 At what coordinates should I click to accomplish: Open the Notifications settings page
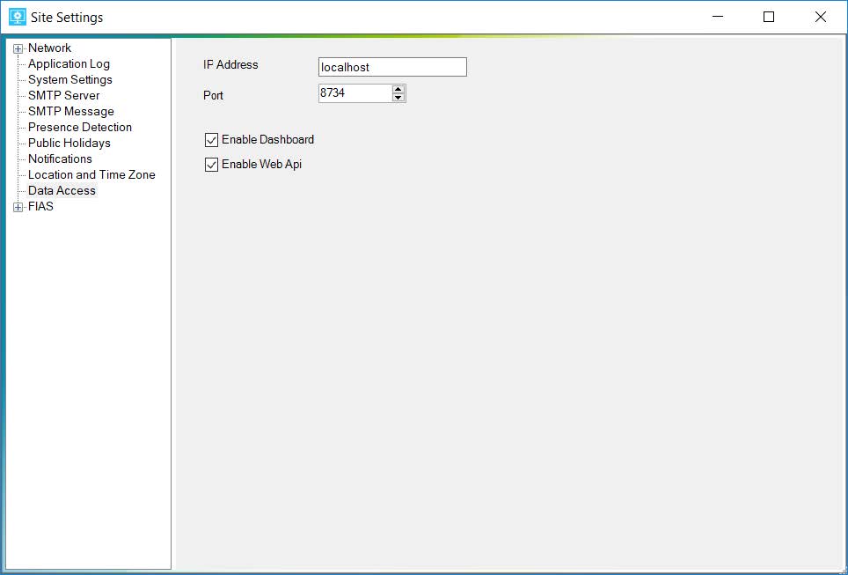click(x=59, y=158)
